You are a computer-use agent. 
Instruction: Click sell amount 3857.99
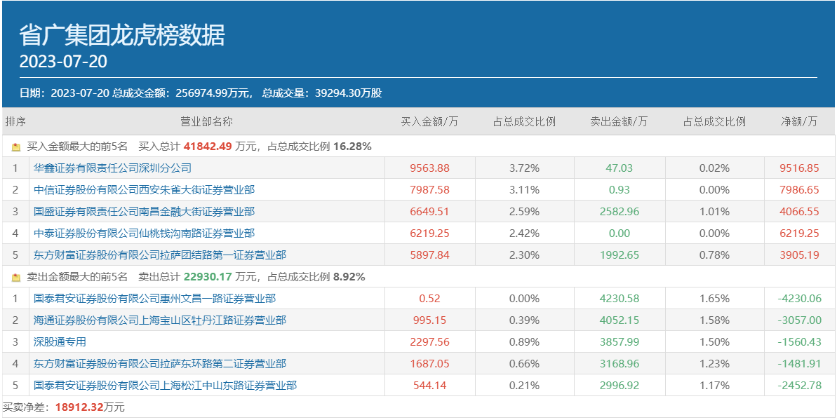click(x=620, y=342)
